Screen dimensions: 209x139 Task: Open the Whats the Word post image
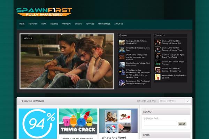click(x=118, y=121)
